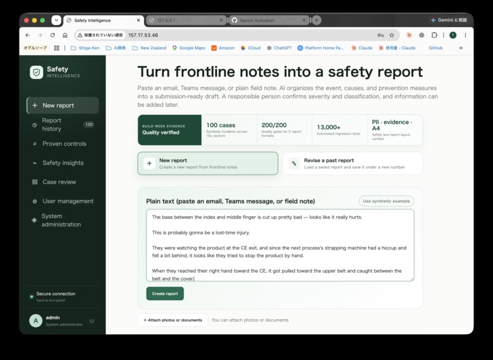Click the admin avatar circle
The image size is (493, 360).
tap(36, 320)
